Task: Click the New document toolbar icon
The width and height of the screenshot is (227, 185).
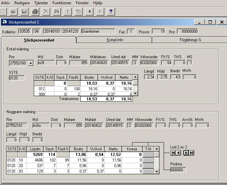Action: [x=3, y=11]
